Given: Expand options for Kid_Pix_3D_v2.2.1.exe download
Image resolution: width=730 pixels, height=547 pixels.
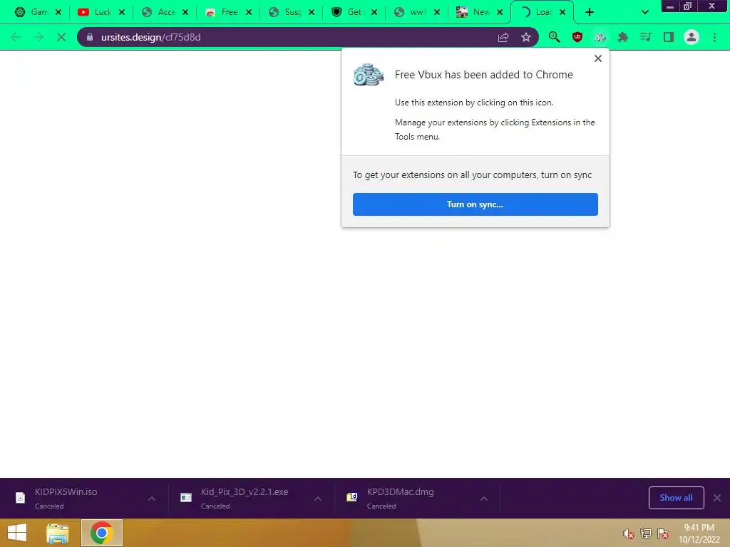Looking at the screenshot, I should coord(318,499).
